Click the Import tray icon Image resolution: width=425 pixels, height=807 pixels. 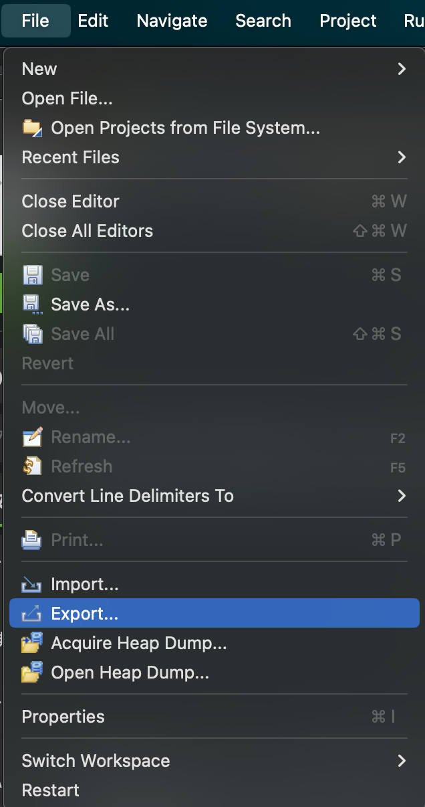point(32,584)
